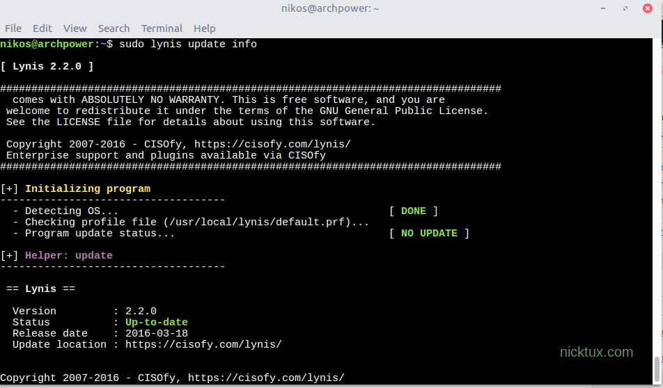Click the DONE status label
Screen dimensions: 663x388
(x=413, y=211)
